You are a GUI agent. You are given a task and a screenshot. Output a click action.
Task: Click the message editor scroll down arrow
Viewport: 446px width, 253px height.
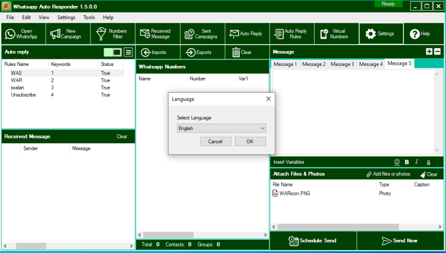point(437,150)
